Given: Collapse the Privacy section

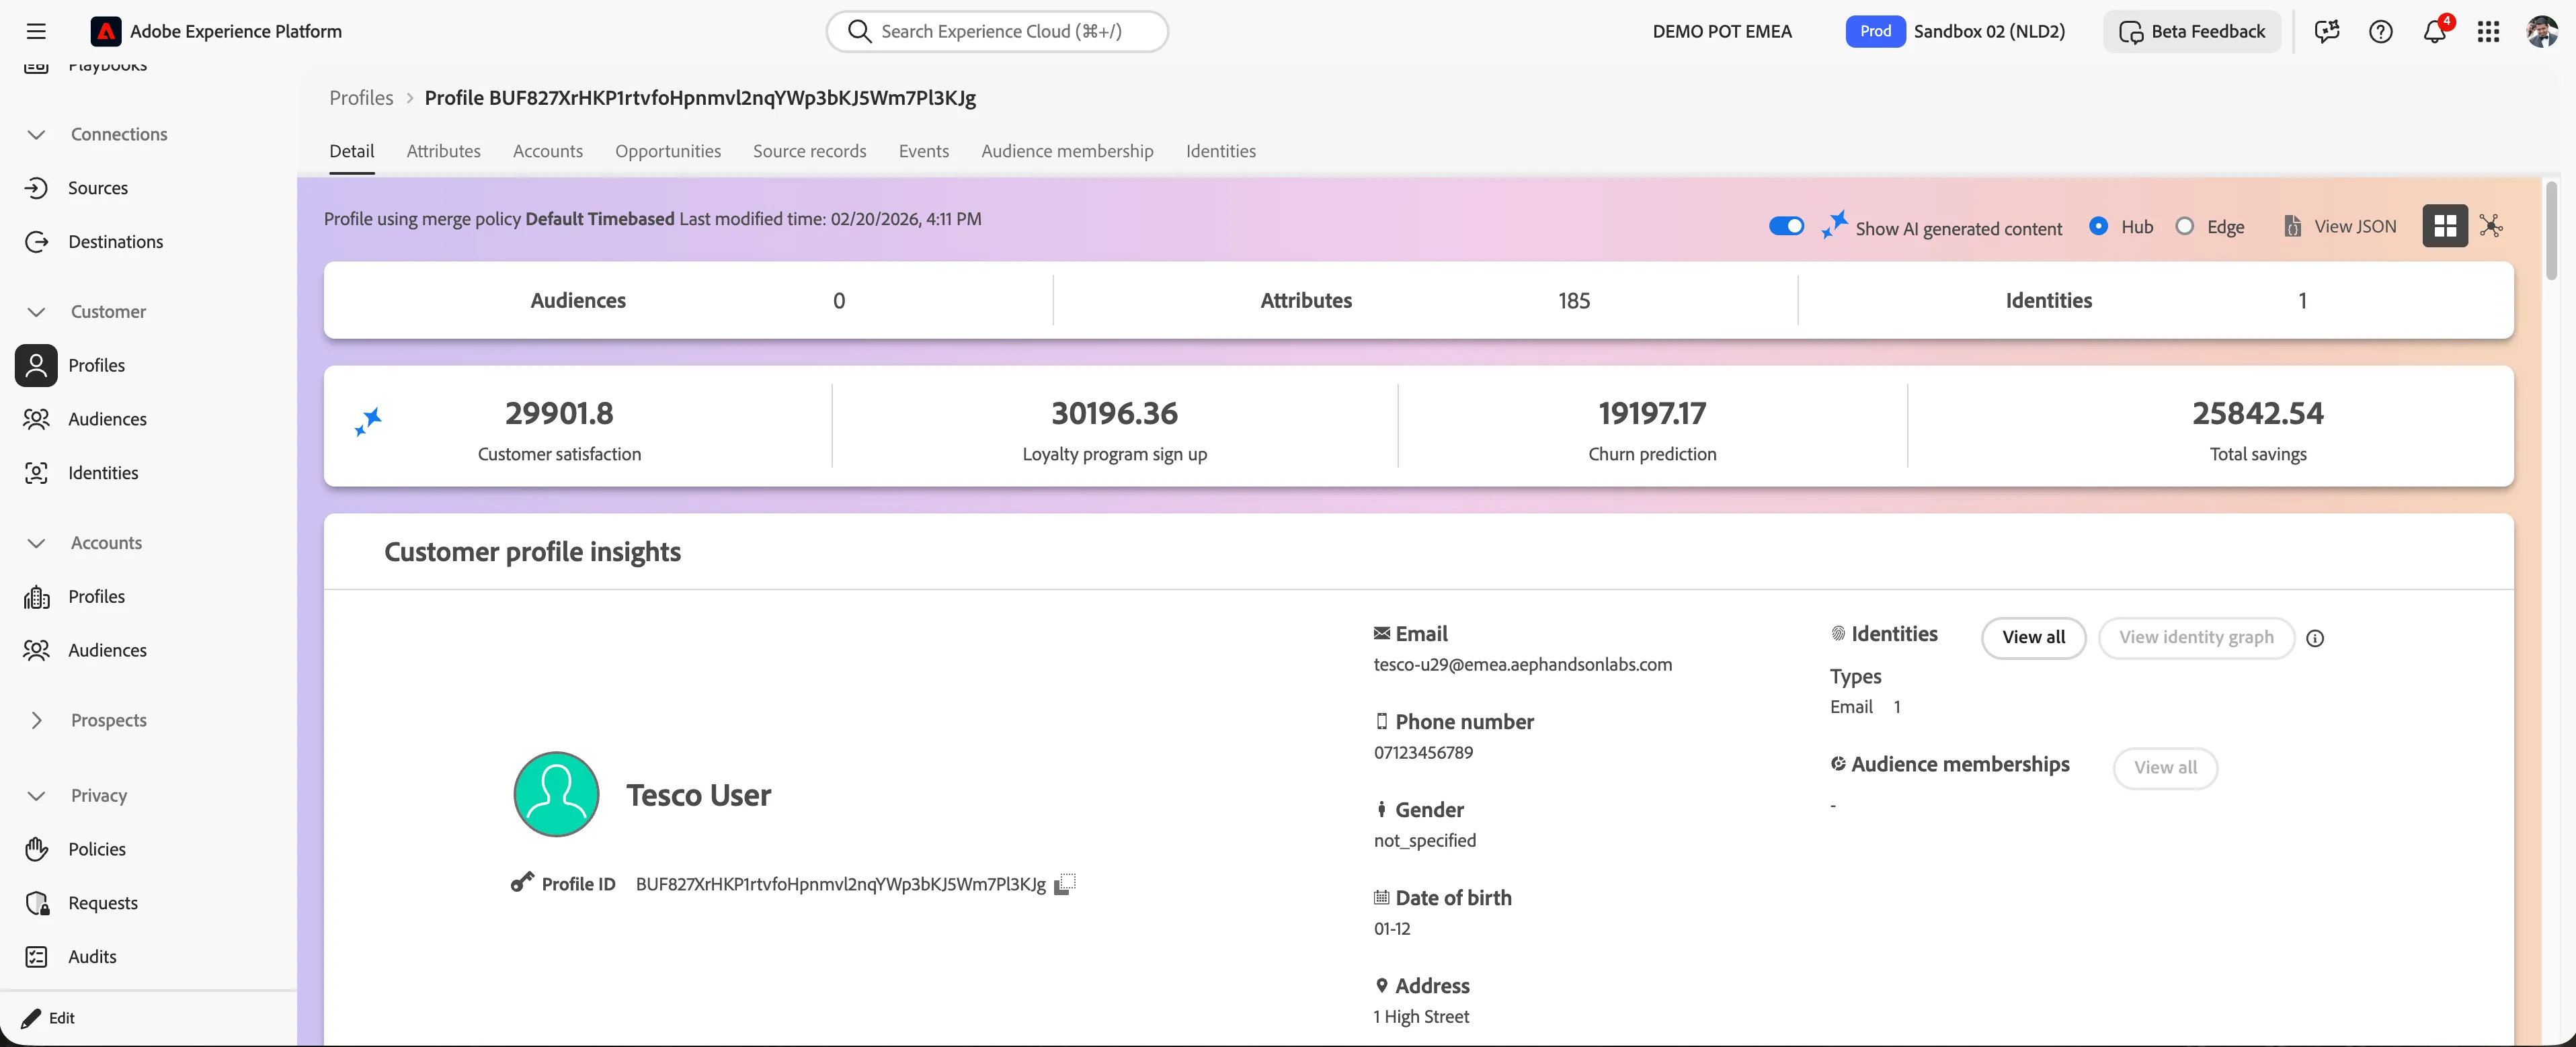Looking at the screenshot, I should coord(36,796).
